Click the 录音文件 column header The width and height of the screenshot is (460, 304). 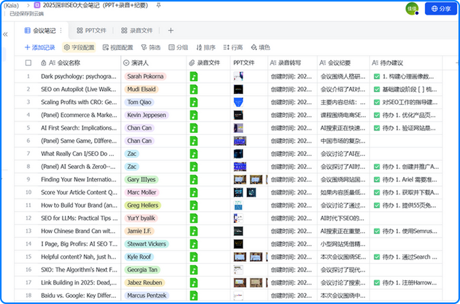[208, 63]
